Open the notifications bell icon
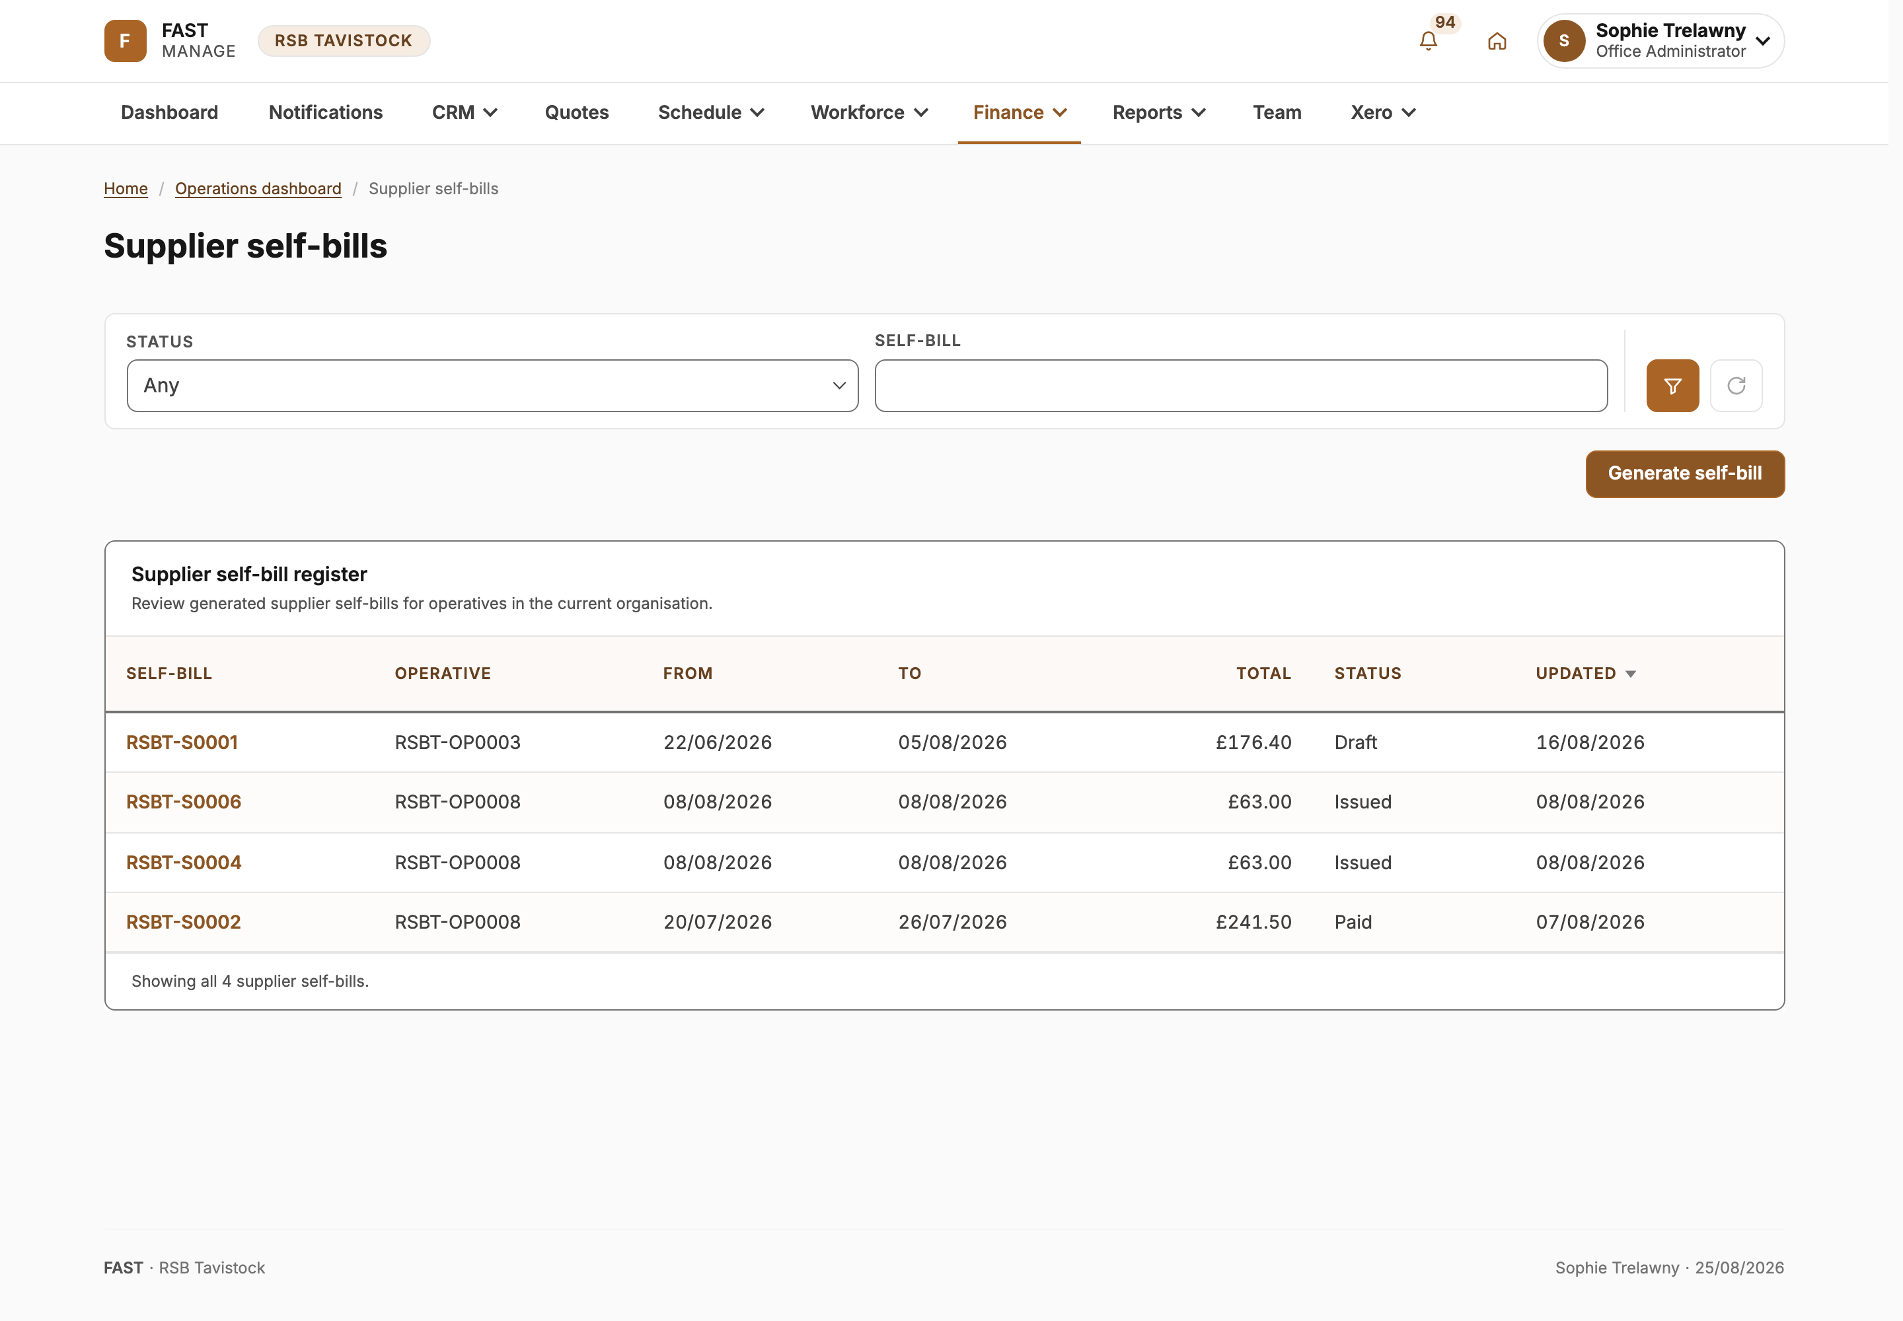This screenshot has width=1903, height=1321. click(1428, 40)
